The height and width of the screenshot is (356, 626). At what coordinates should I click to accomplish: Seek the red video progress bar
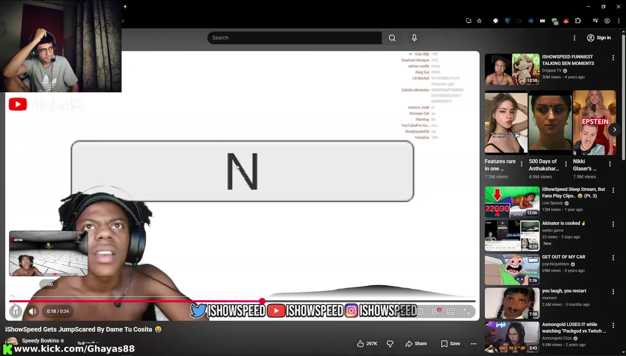[x=242, y=301]
